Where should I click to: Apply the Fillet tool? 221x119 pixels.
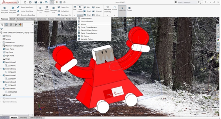tap(75, 8)
